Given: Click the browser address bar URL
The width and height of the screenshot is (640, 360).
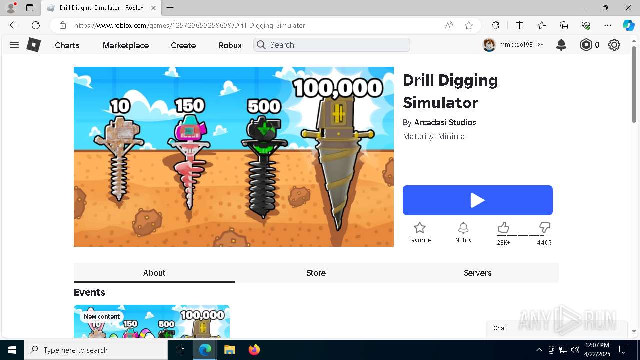Looking at the screenshot, I should [x=190, y=25].
